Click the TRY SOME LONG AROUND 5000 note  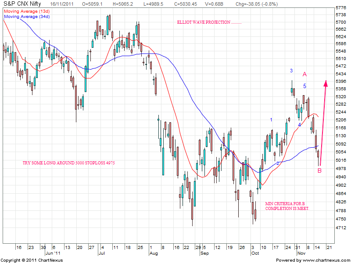69,163
